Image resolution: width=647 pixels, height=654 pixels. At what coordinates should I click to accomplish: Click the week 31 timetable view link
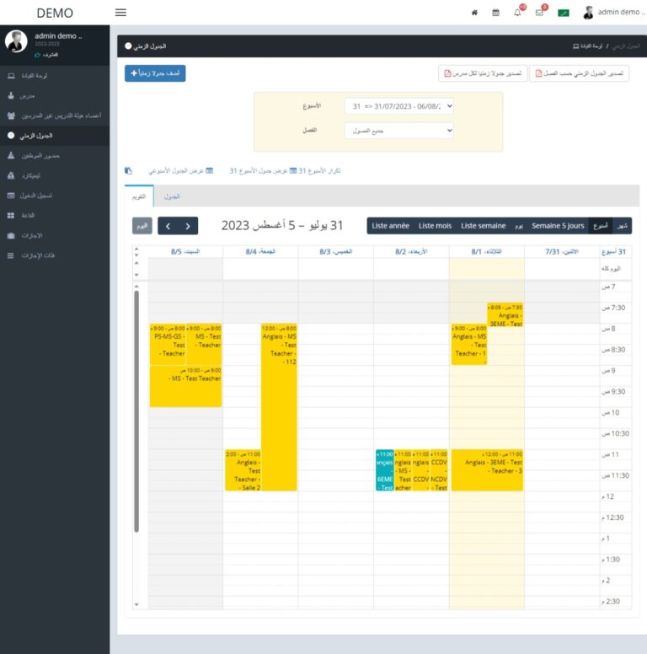(263, 170)
